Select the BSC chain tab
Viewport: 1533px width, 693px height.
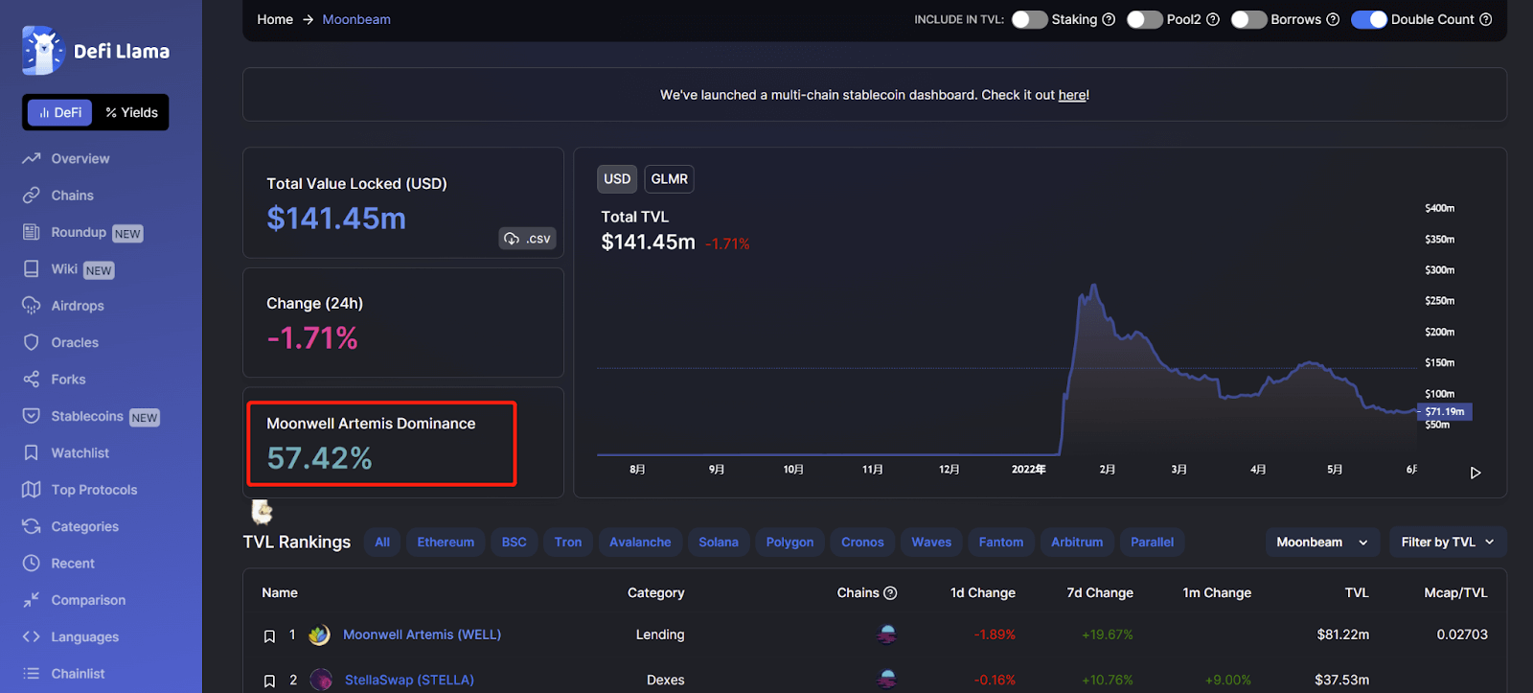[x=515, y=543]
